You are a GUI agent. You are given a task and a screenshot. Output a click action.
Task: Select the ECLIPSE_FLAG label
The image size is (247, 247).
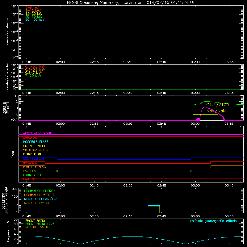[34, 158]
